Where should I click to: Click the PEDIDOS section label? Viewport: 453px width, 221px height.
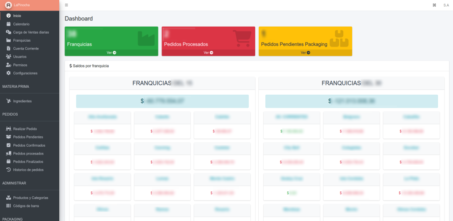click(x=10, y=114)
